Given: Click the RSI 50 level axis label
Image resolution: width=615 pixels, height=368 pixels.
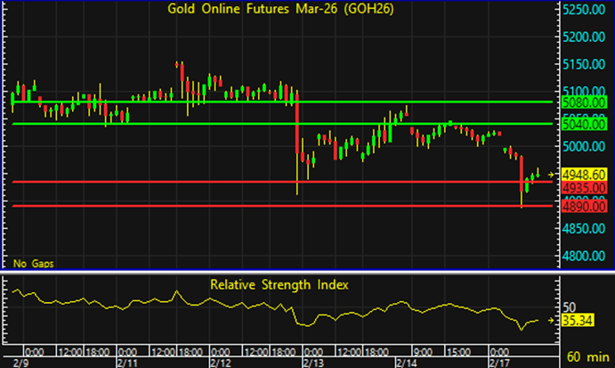Looking at the screenshot, I should [x=569, y=305].
